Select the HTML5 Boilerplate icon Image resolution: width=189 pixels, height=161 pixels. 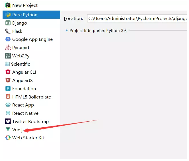pyautogui.click(x=8, y=97)
